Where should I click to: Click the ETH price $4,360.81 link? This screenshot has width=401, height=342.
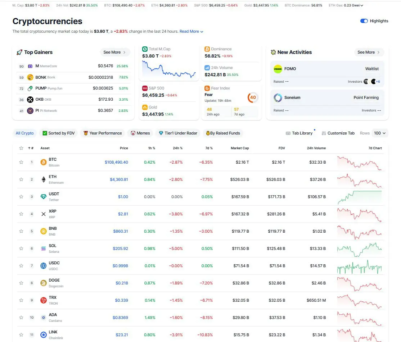click(x=119, y=179)
